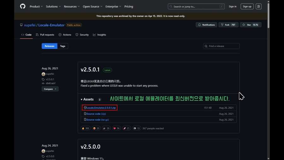Open commit db03abf link
Screen dimensions: 284x160
pos(50,83)
